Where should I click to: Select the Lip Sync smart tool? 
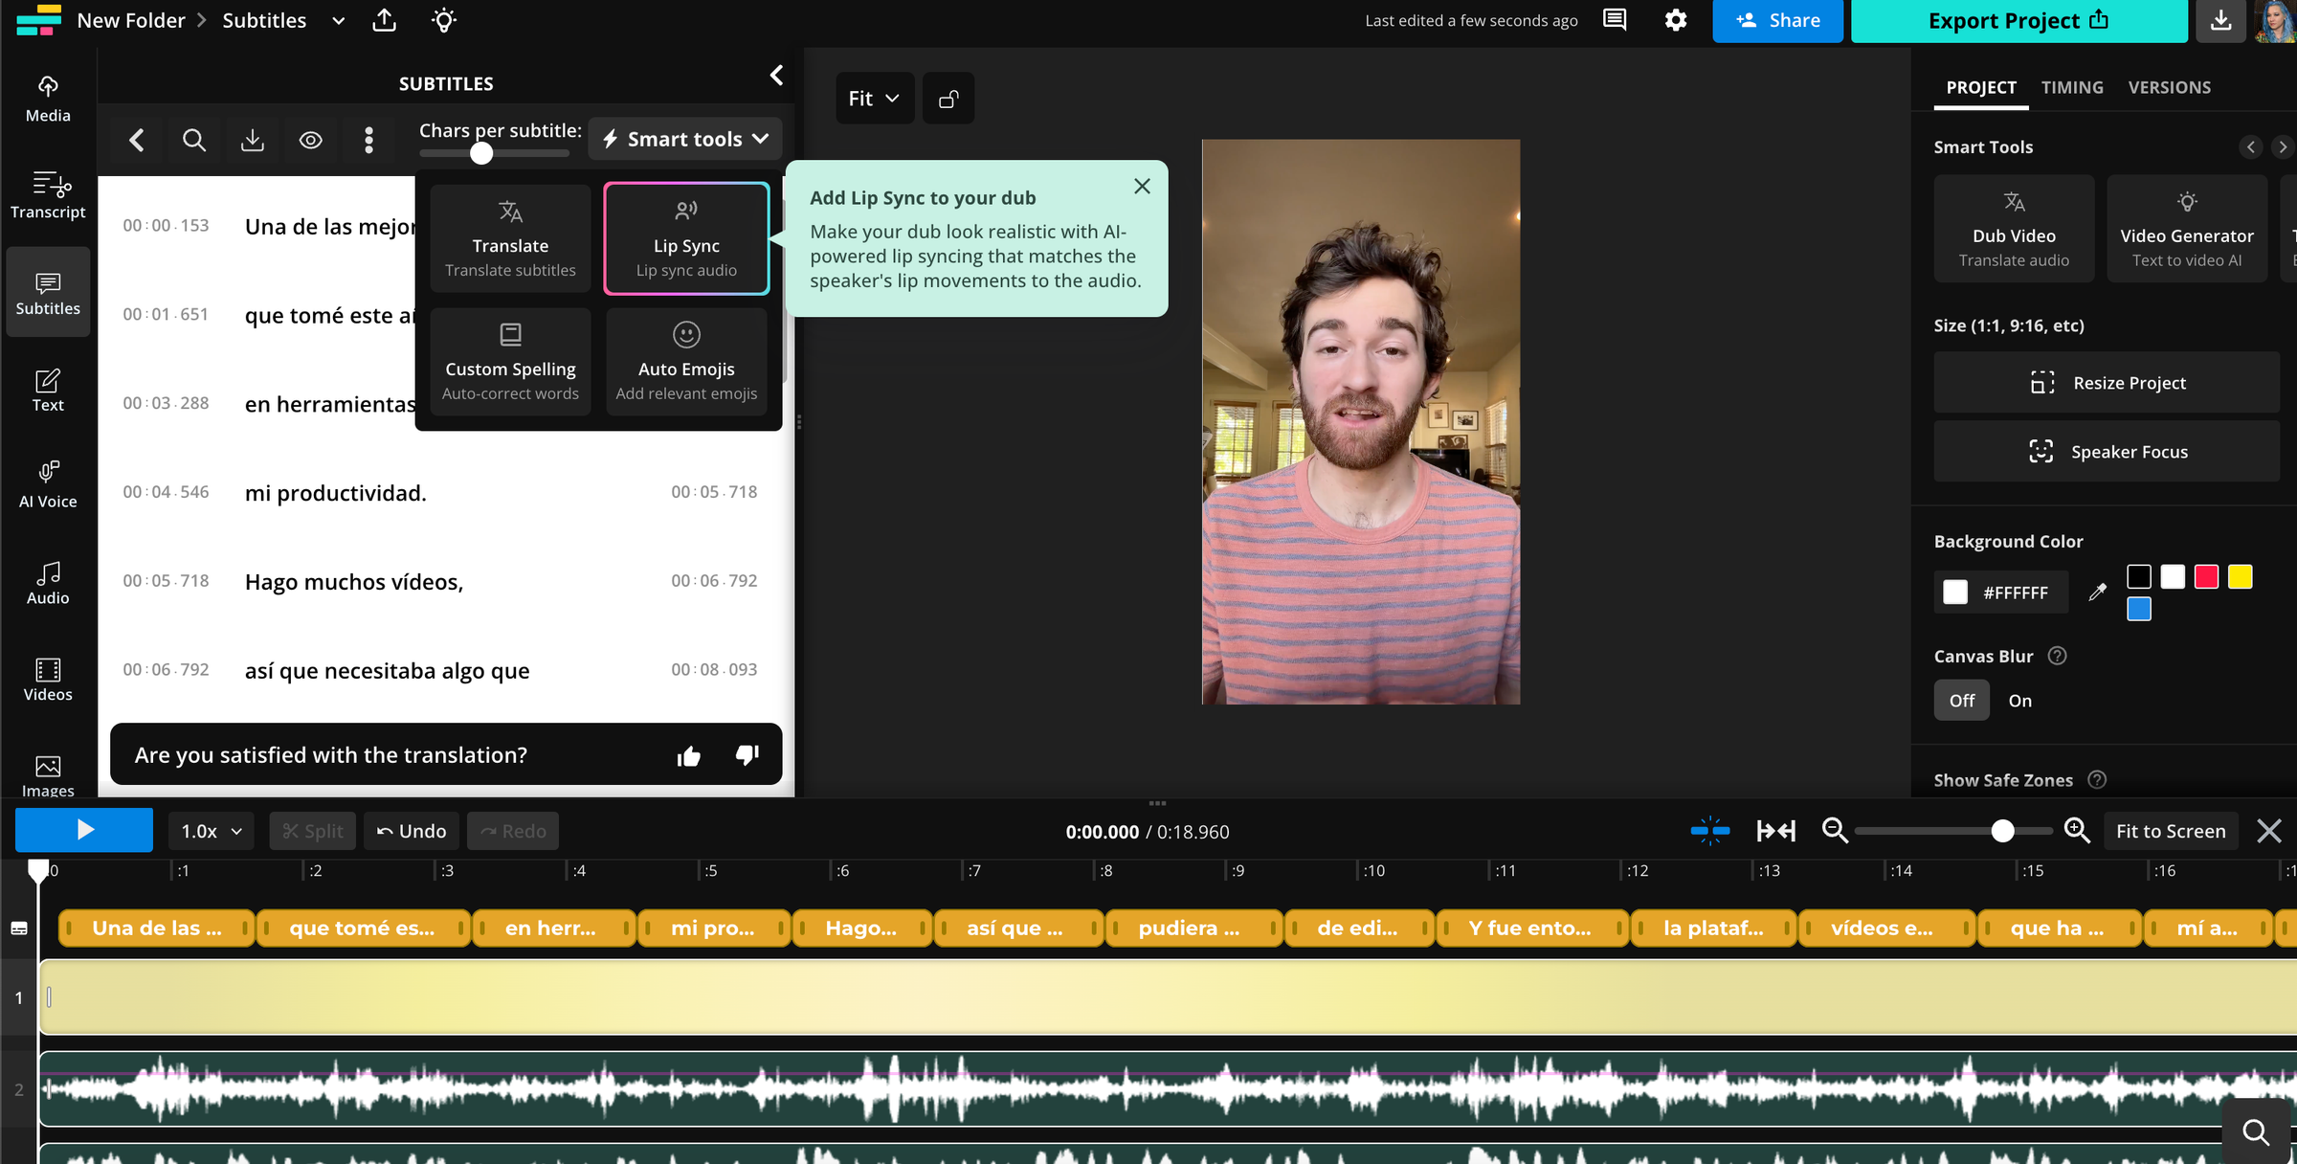tap(685, 237)
